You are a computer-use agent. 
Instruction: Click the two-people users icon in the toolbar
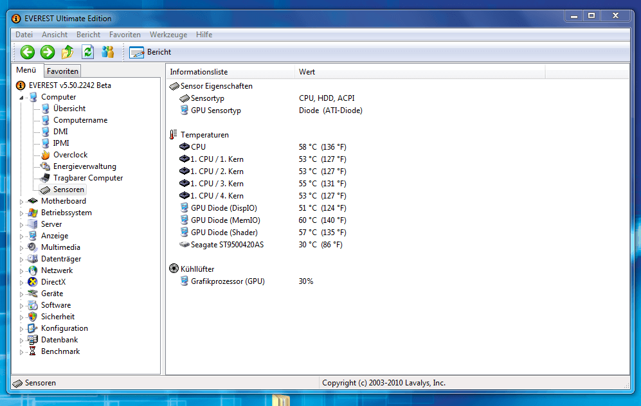108,52
